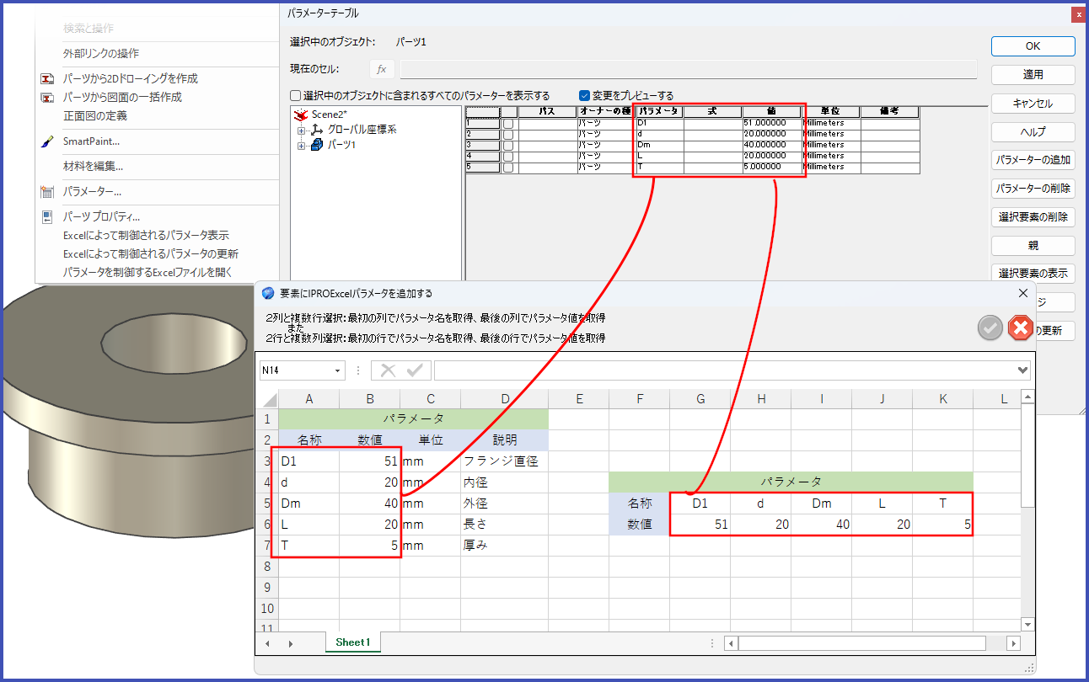Switch to the Sheet1 tab

(x=353, y=642)
